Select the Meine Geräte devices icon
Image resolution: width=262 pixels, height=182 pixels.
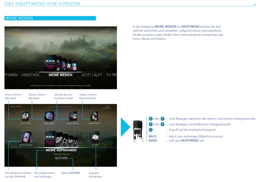73,116
